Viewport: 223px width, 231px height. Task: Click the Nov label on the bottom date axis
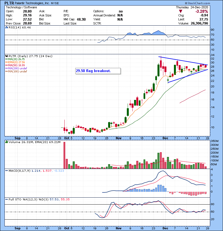[x=118, y=228]
